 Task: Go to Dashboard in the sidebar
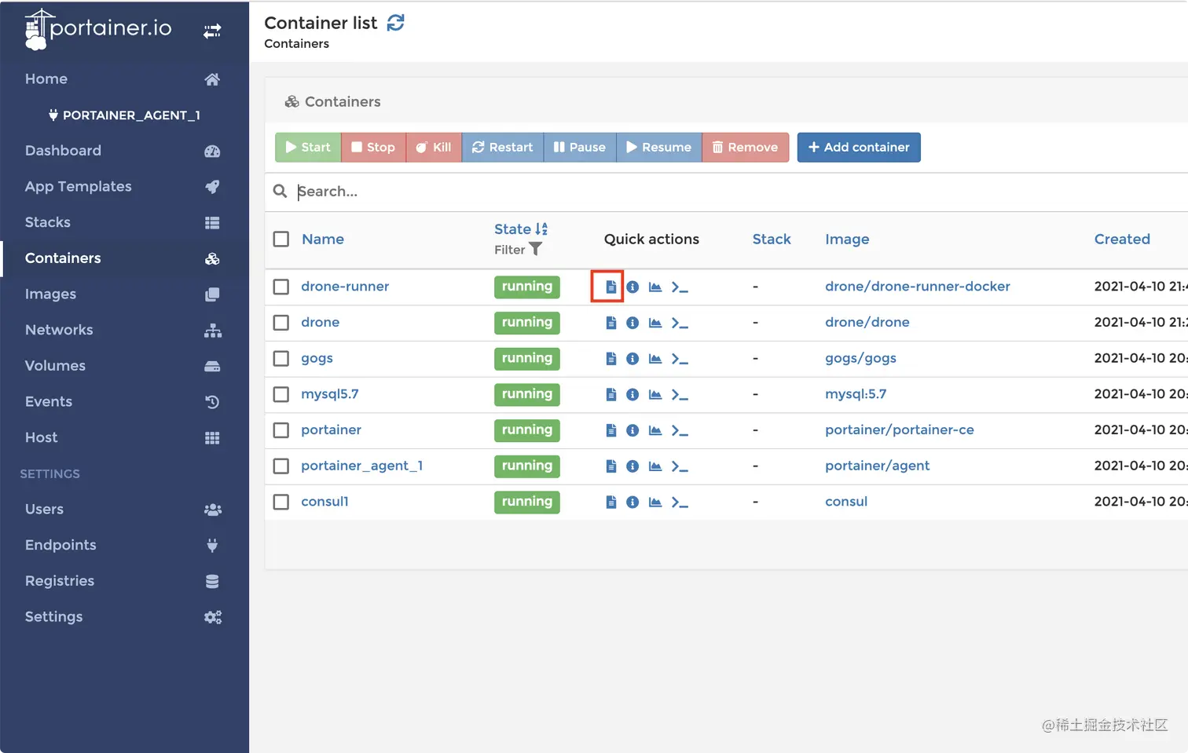(124, 151)
